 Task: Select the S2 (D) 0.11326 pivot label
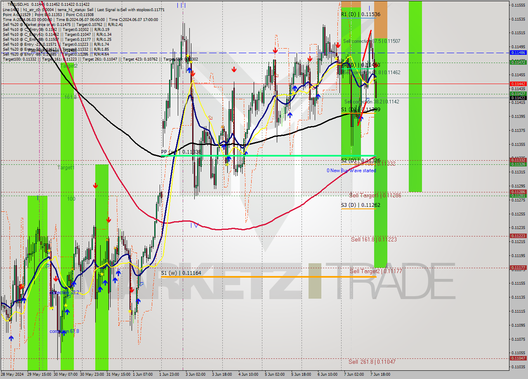coord(361,160)
